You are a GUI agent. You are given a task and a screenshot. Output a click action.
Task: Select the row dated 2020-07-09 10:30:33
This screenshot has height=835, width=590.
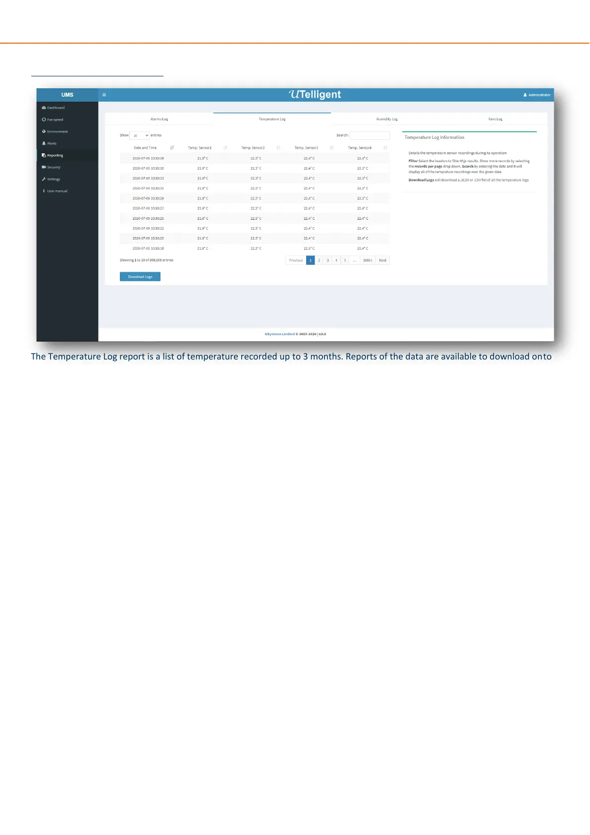point(255,178)
